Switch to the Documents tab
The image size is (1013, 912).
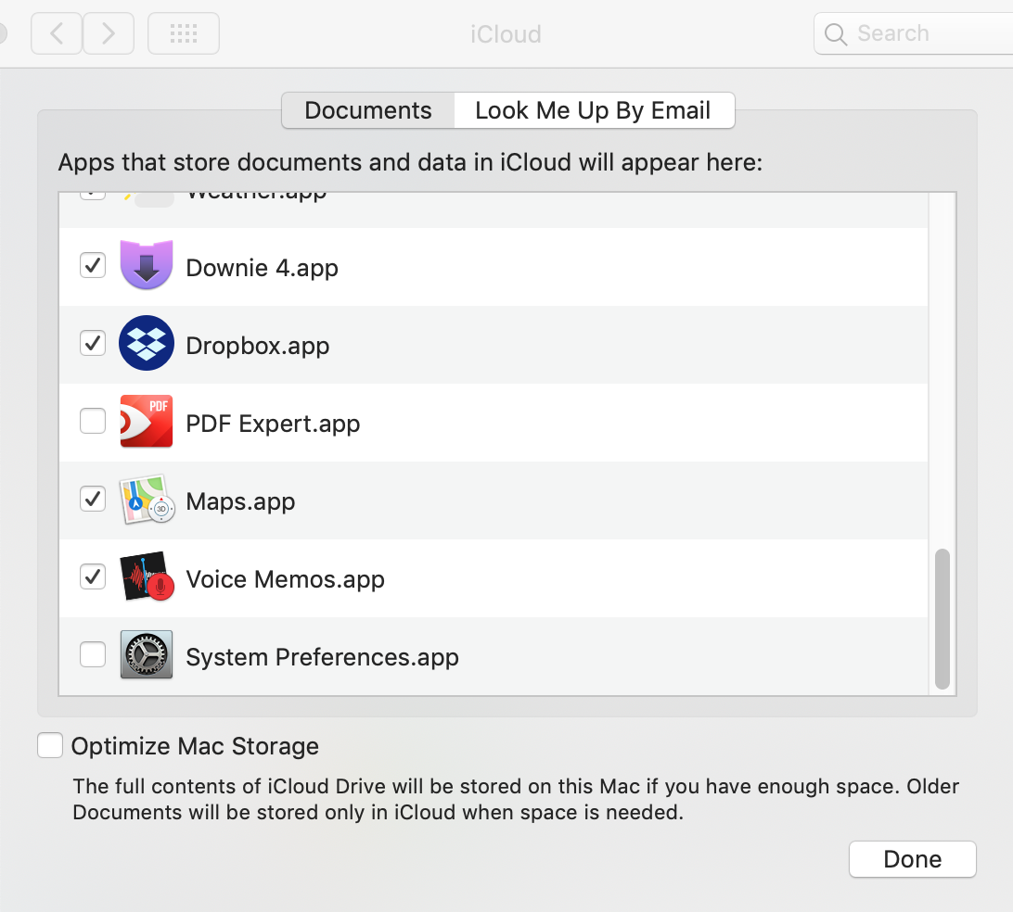click(368, 110)
